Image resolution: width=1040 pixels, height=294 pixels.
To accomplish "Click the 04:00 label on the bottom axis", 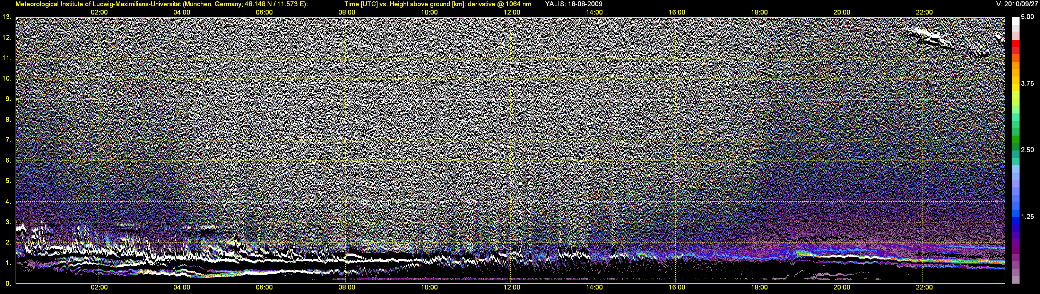I will coord(182,287).
